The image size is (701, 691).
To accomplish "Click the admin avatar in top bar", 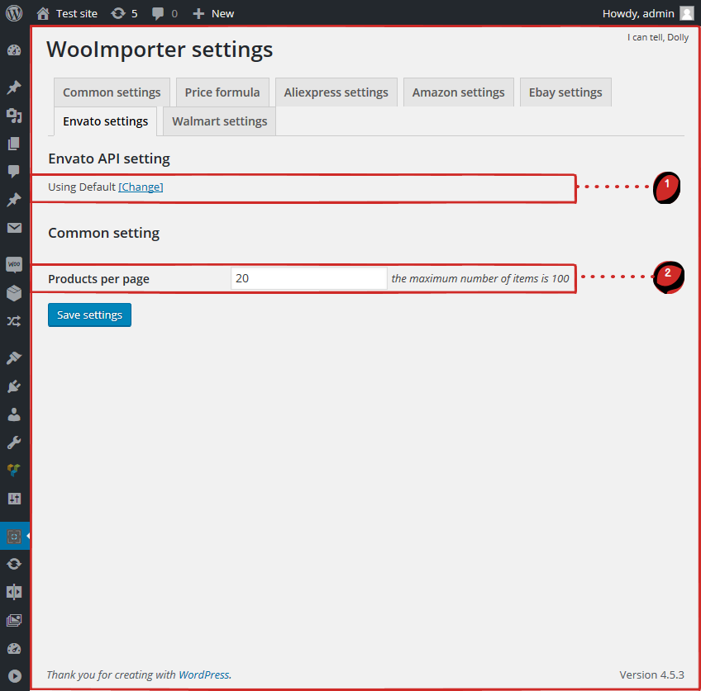I will pos(687,13).
